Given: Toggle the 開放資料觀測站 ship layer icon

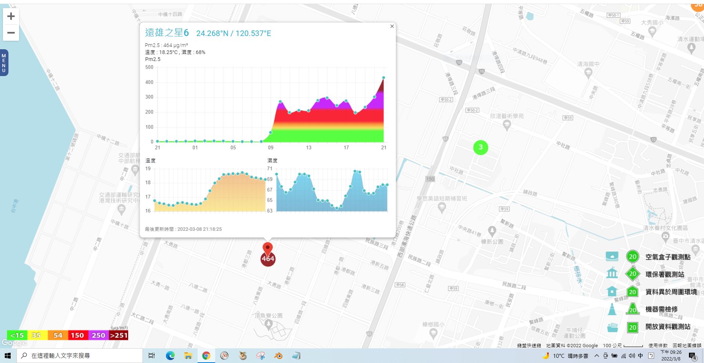Looking at the screenshot, I should (612, 327).
